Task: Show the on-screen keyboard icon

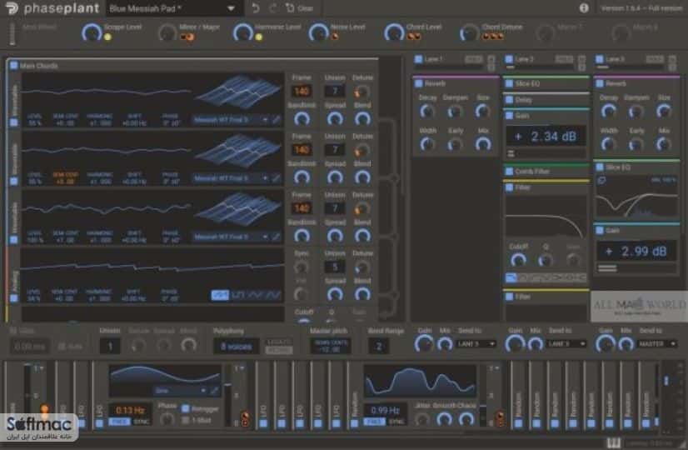Action: 613,443
